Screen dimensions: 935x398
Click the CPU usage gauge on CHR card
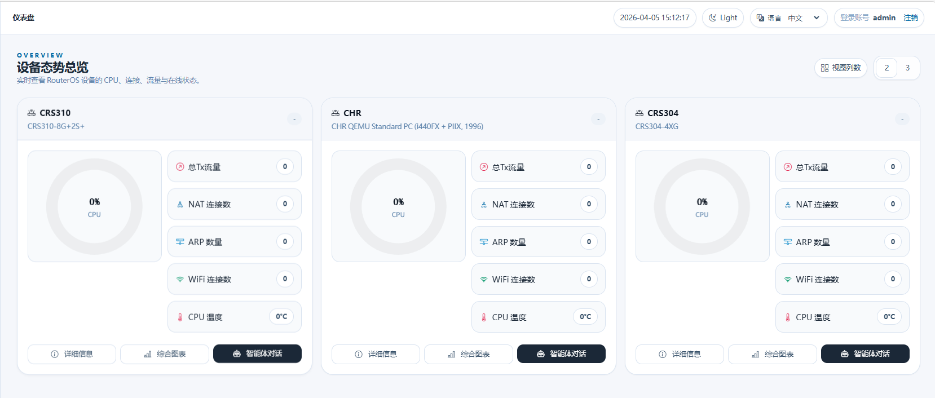pyautogui.click(x=398, y=206)
